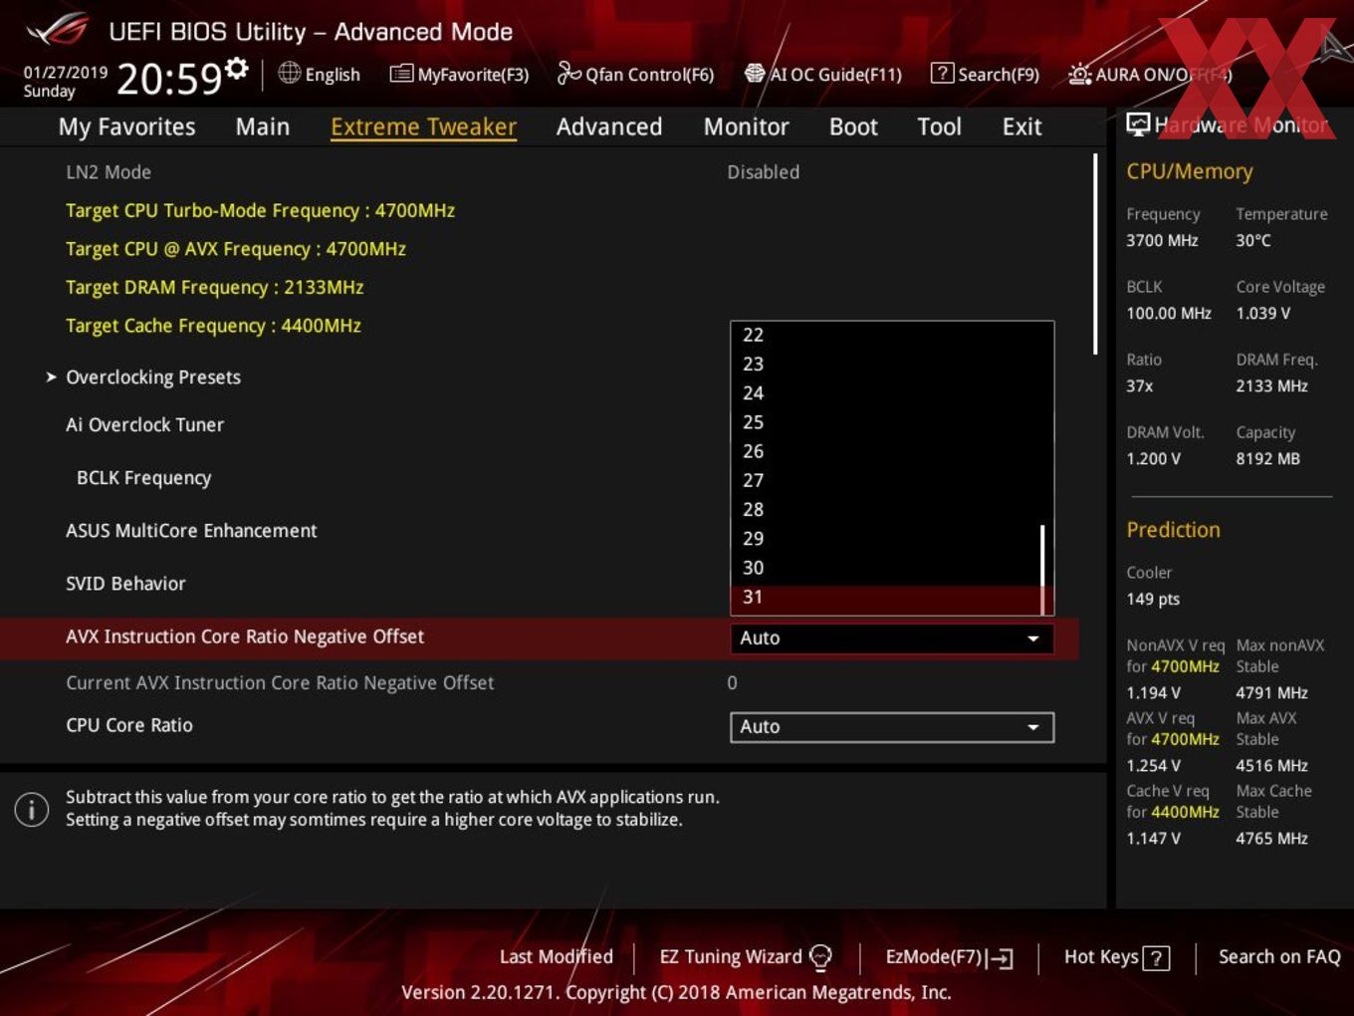The height and width of the screenshot is (1016, 1354).
Task: Expand the Overclocking Presets submenu
Action: [x=153, y=378]
